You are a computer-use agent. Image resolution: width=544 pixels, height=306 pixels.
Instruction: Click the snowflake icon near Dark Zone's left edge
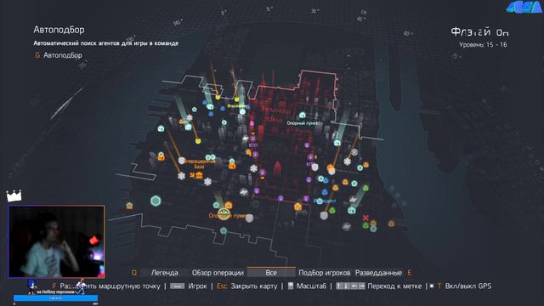[254, 168]
